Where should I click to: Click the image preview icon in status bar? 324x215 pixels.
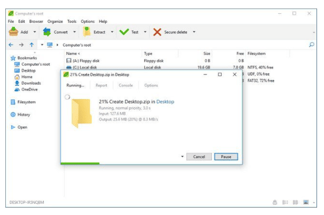coord(306,202)
